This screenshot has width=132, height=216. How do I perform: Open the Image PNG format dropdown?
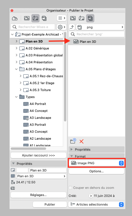click(x=97, y=163)
